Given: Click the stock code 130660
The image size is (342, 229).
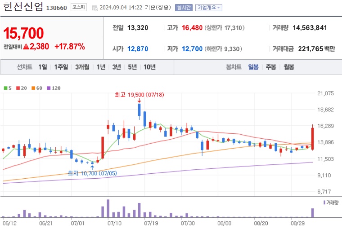Looking at the screenshot, I should 57,8.
